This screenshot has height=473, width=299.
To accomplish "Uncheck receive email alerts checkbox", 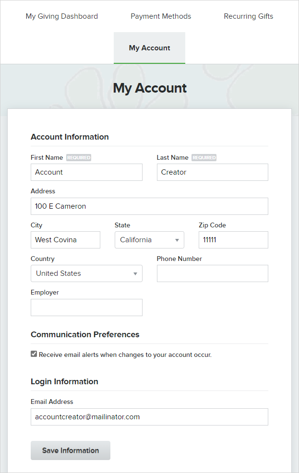I will click(x=34, y=354).
